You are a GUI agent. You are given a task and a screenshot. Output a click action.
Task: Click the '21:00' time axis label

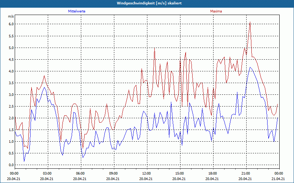click(x=245, y=173)
